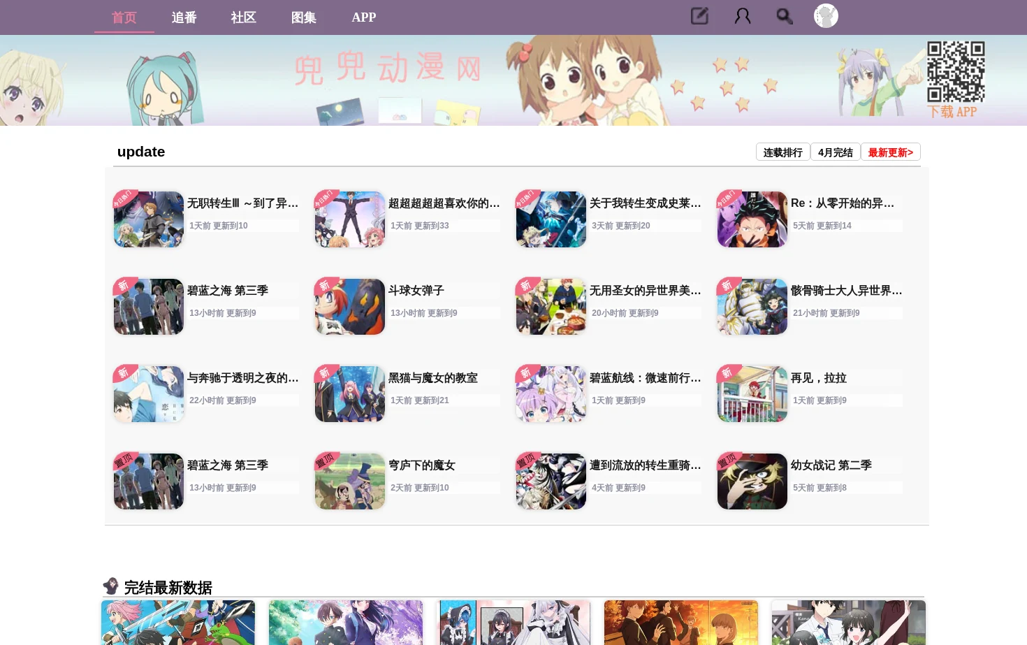Screen dimensions: 1027x645
Task: Open the round profile avatar
Action: click(x=826, y=15)
